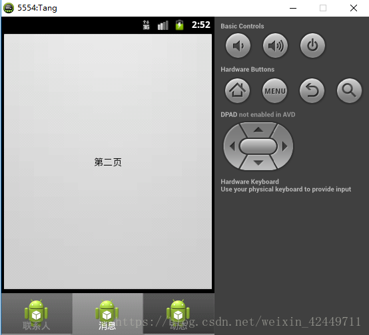Click the battery charging icon
The width and height of the screenshot is (369, 335).
click(179, 25)
